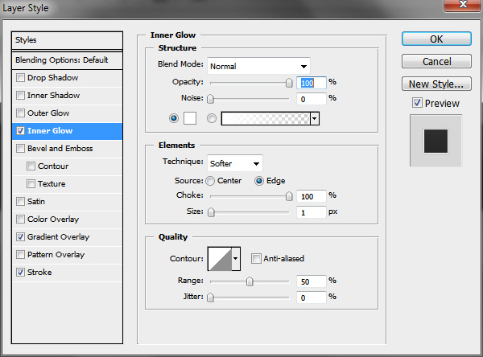Click the Noise slider handle
This screenshot has width=483, height=357.
pos(210,99)
